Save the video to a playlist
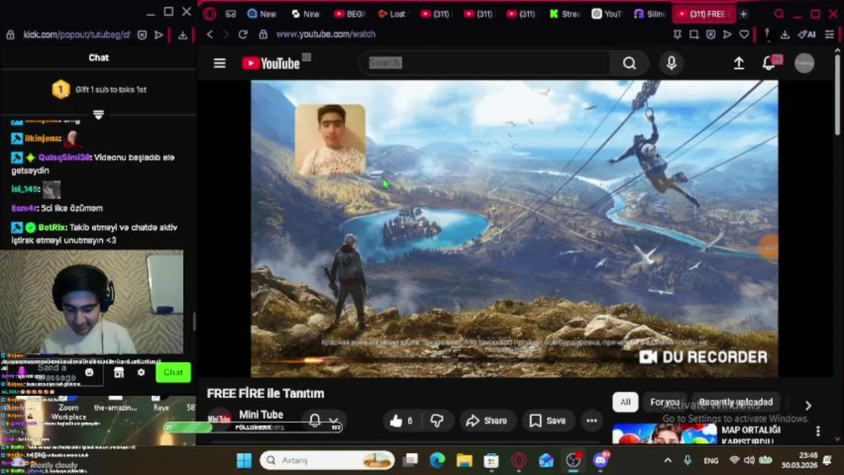 click(x=547, y=420)
